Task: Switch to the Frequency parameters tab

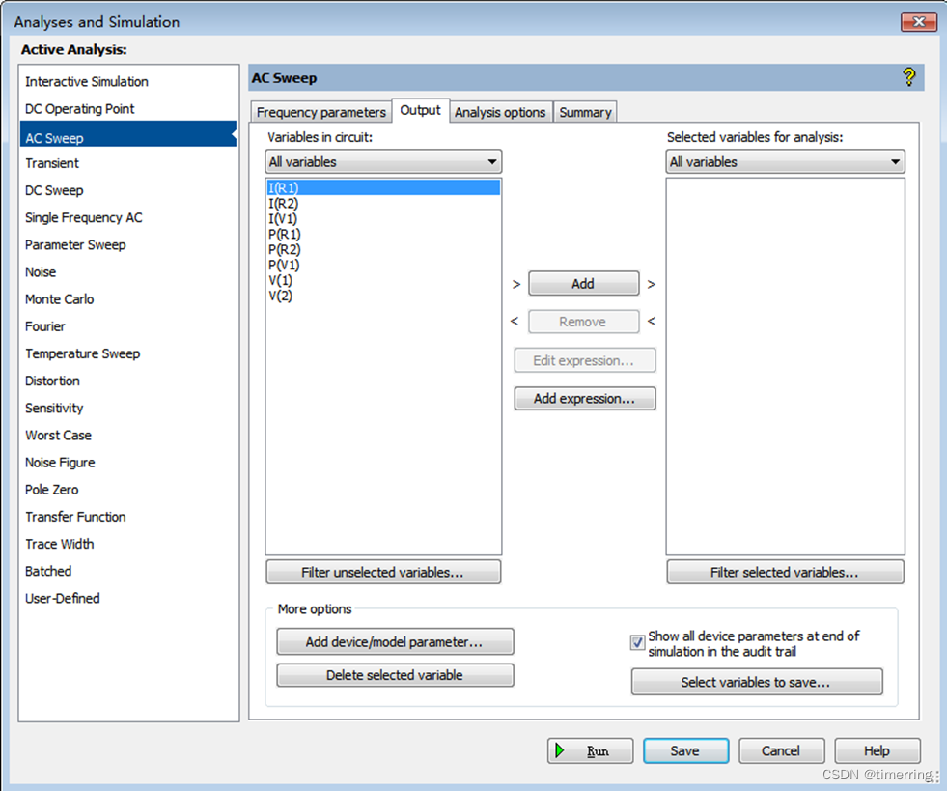Action: coord(320,112)
